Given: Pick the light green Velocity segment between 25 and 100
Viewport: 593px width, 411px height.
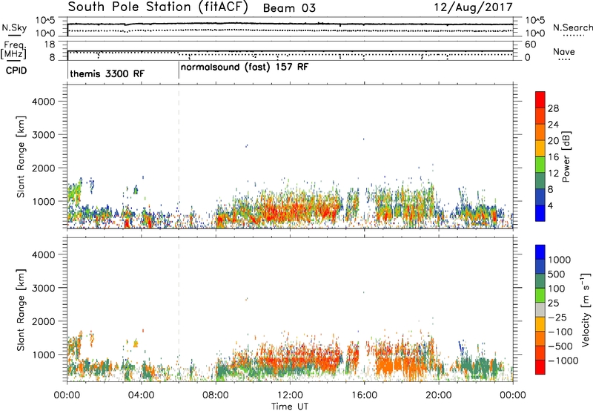Looking at the screenshot, I should pyautogui.click(x=540, y=295).
